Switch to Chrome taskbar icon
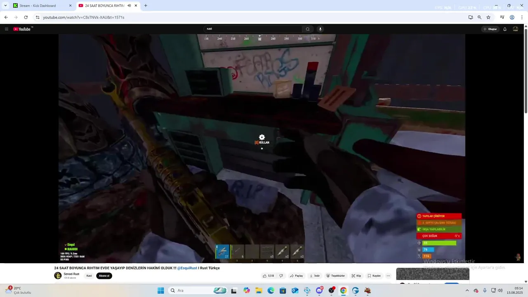 coord(343,290)
